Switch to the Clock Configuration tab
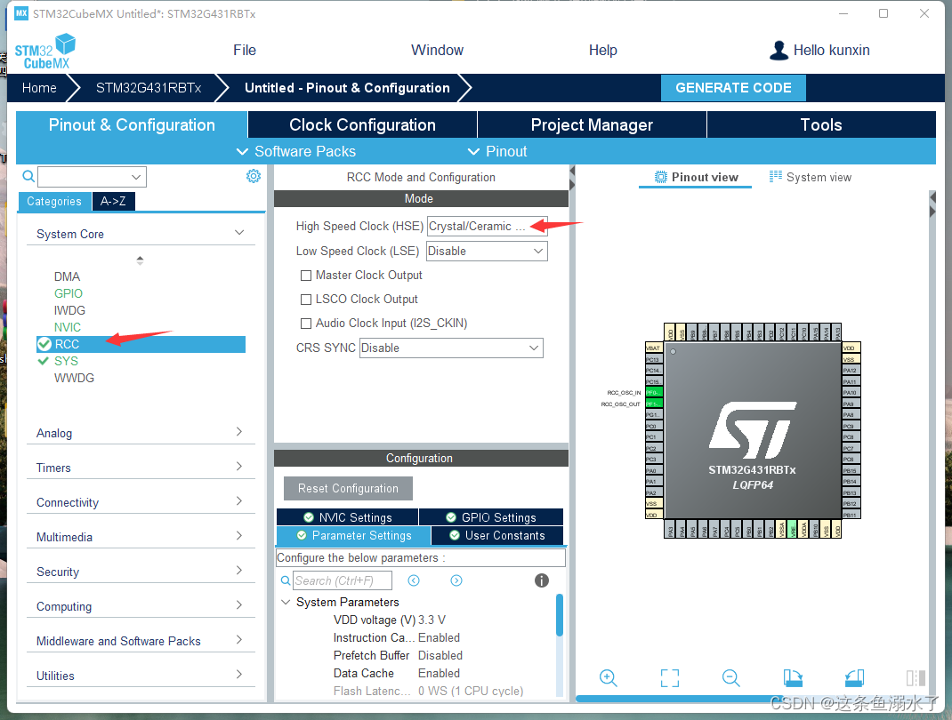The image size is (952, 720). point(362,124)
